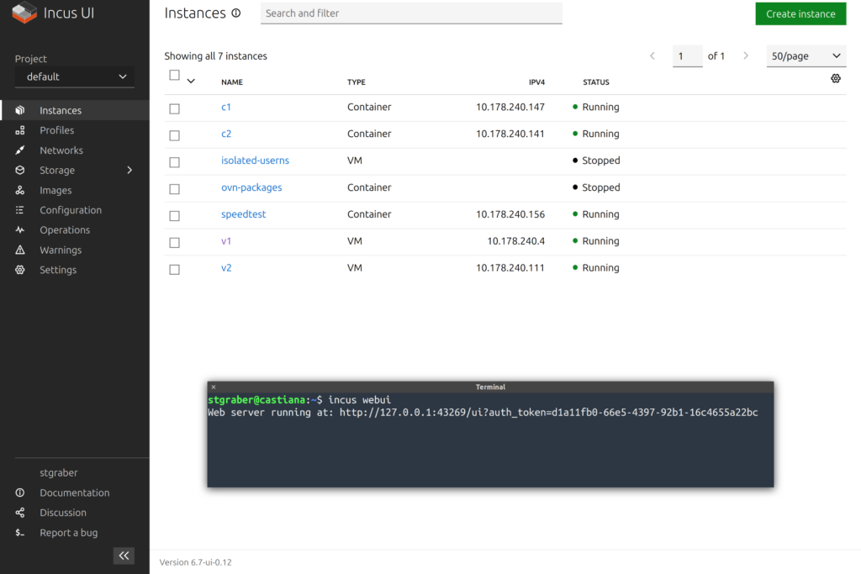This screenshot has width=861, height=574.
Task: Open Networks in the sidebar
Action: pyautogui.click(x=61, y=150)
